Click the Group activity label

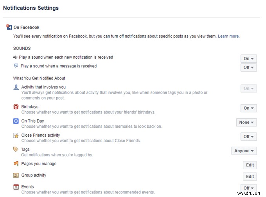coord(34,175)
